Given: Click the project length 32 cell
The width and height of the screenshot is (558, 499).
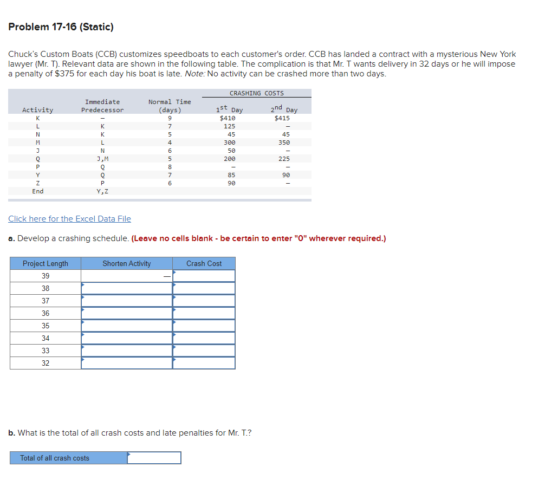Looking at the screenshot, I should click(x=46, y=363).
